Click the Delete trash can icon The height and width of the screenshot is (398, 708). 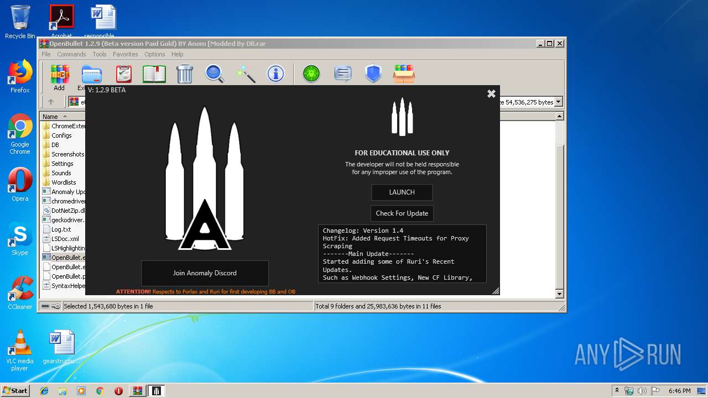pos(185,74)
